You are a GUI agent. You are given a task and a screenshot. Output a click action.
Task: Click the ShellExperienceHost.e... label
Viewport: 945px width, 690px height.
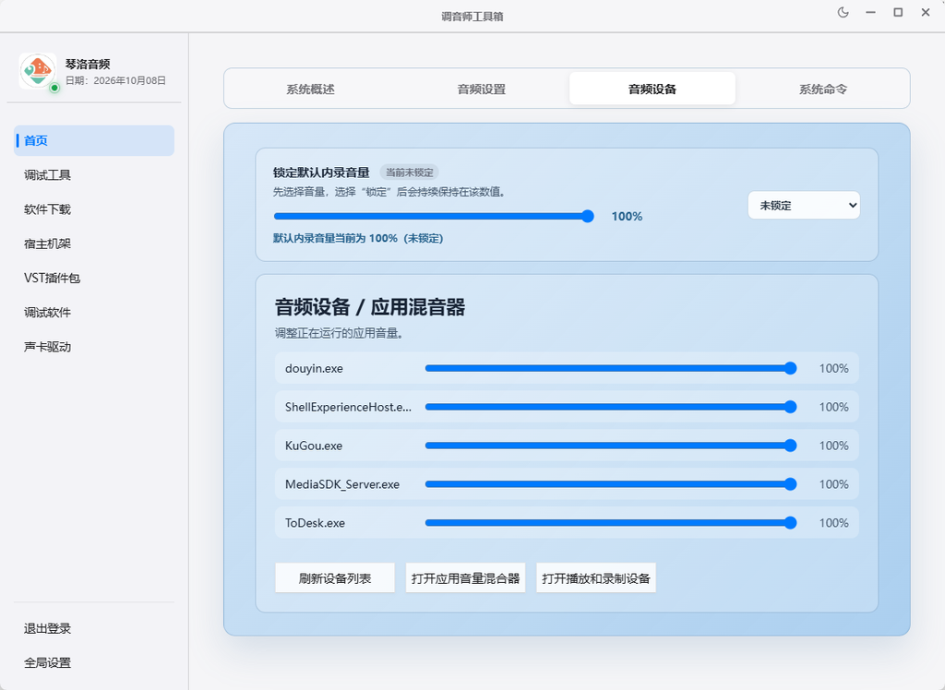(348, 407)
